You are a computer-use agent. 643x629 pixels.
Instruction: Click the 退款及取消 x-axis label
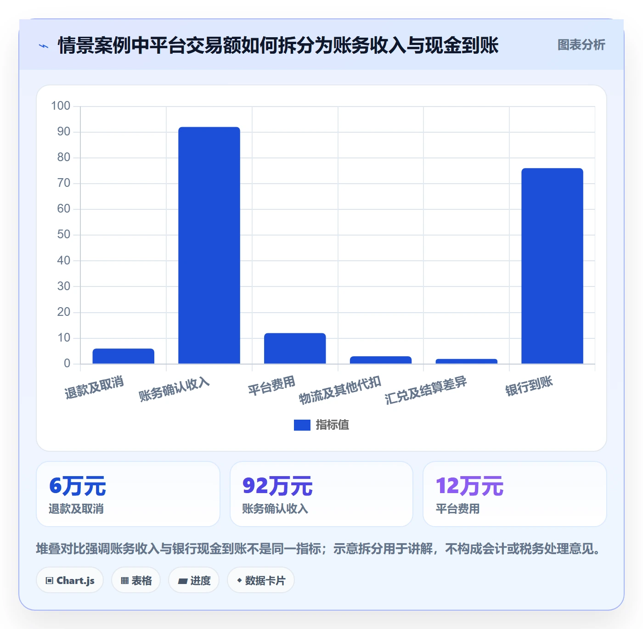click(x=94, y=387)
